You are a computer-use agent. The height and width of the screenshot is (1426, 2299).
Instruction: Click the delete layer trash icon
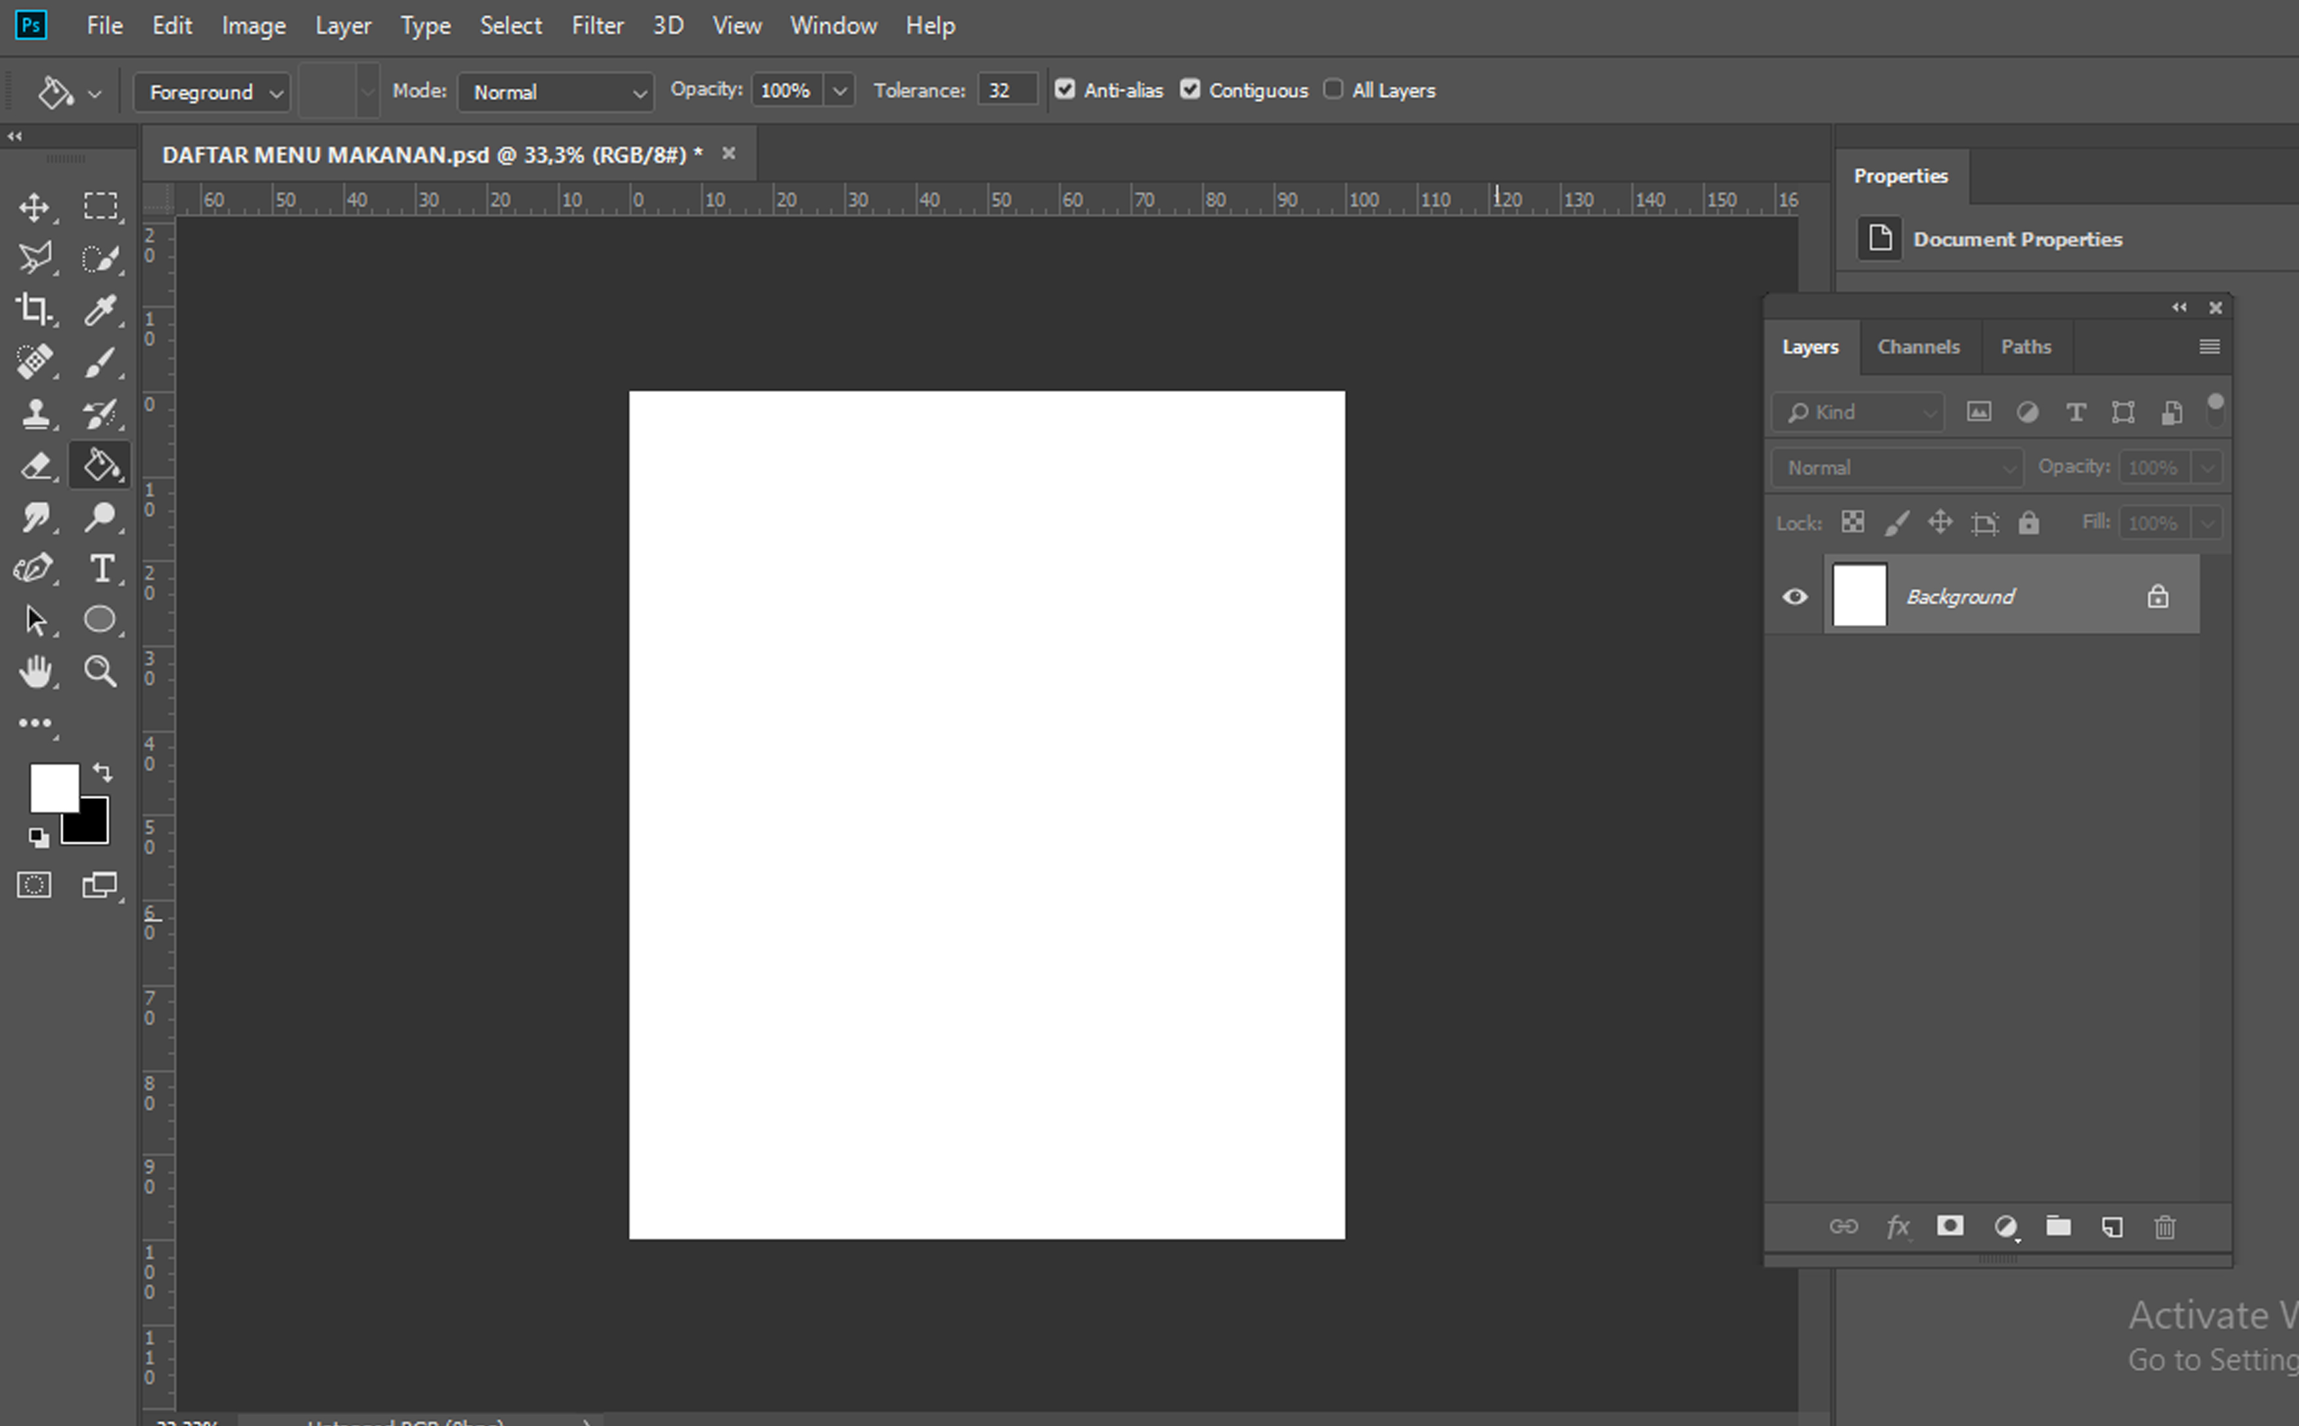coord(2165,1227)
